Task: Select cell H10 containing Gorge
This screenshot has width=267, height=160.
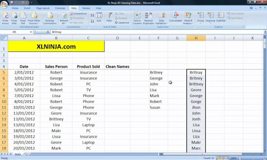Action: point(196,102)
